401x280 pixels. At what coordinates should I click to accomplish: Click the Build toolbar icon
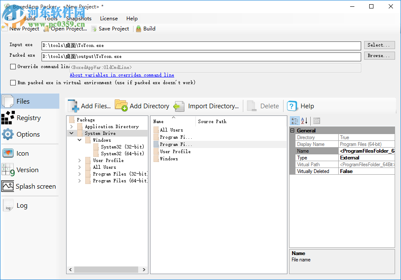point(139,28)
